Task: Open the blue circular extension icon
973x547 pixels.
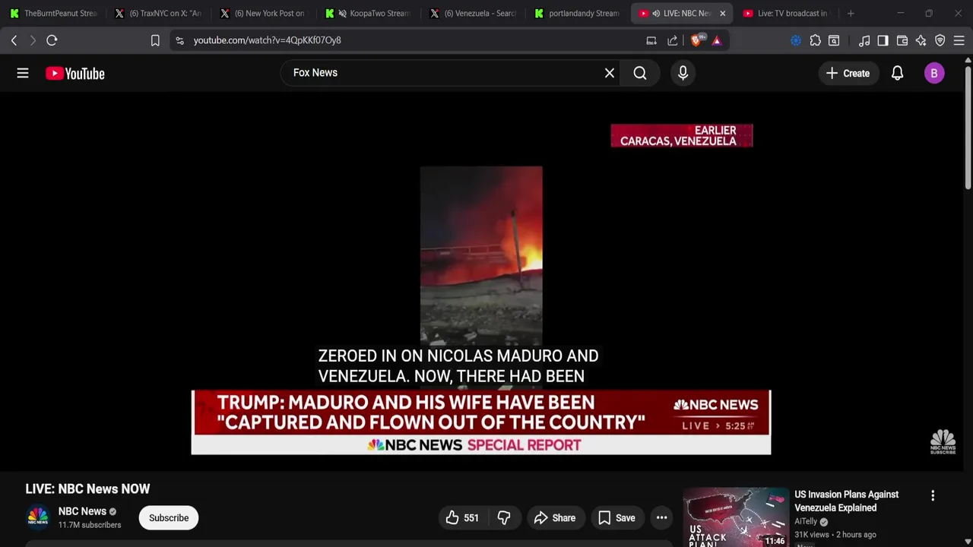Action: click(x=796, y=40)
